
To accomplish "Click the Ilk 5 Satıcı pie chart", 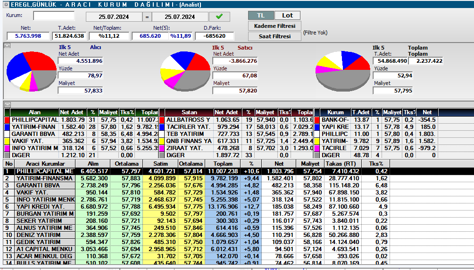I will [x=185, y=71].
